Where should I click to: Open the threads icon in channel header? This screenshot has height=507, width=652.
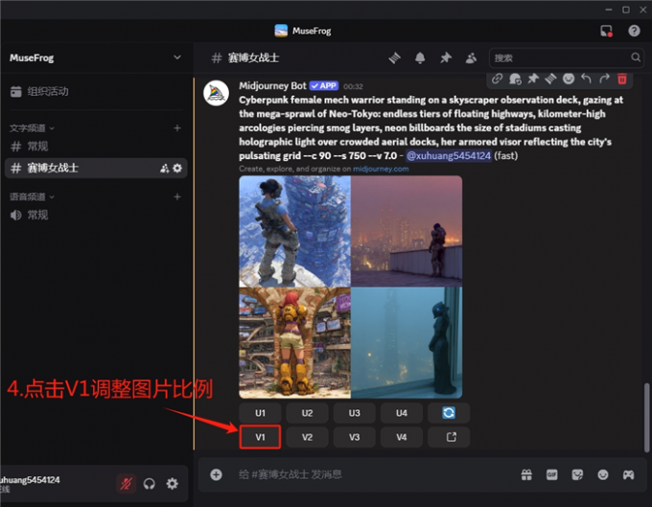click(395, 58)
